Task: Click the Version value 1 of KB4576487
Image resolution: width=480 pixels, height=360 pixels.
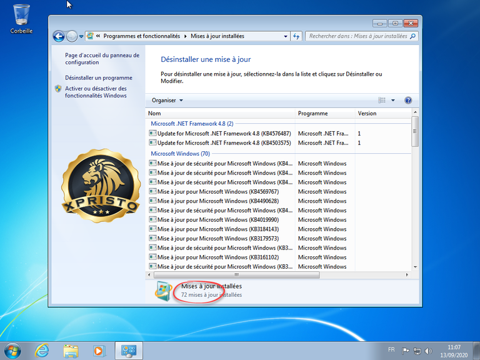Action: click(x=359, y=134)
